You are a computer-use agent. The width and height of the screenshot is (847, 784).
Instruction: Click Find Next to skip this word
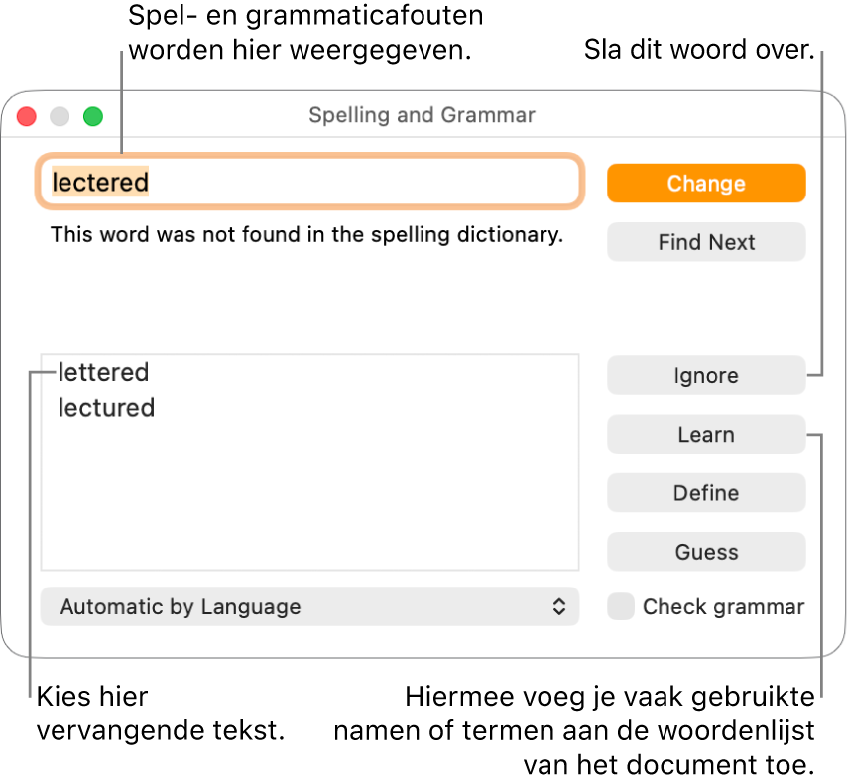point(706,242)
